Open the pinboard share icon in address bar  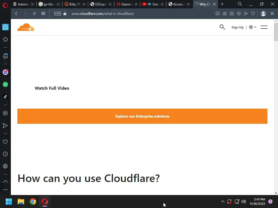pyautogui.click(x=225, y=14)
